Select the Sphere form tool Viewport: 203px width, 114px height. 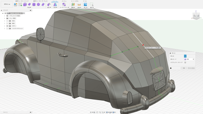pyautogui.click(x=38, y=5)
